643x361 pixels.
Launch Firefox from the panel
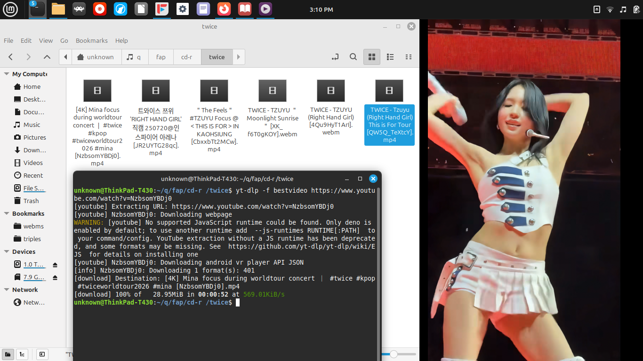[224, 9]
